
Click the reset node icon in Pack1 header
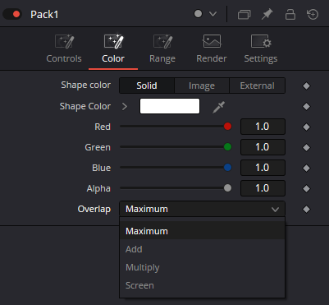(313, 14)
